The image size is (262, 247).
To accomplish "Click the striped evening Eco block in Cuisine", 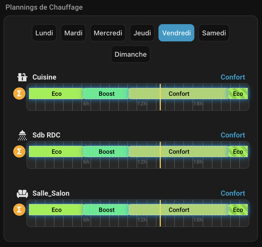I will [x=238, y=94].
